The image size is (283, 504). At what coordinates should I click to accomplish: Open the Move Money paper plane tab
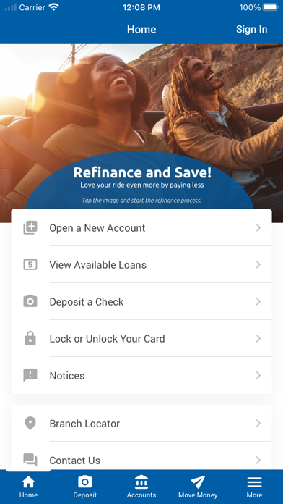click(x=198, y=487)
